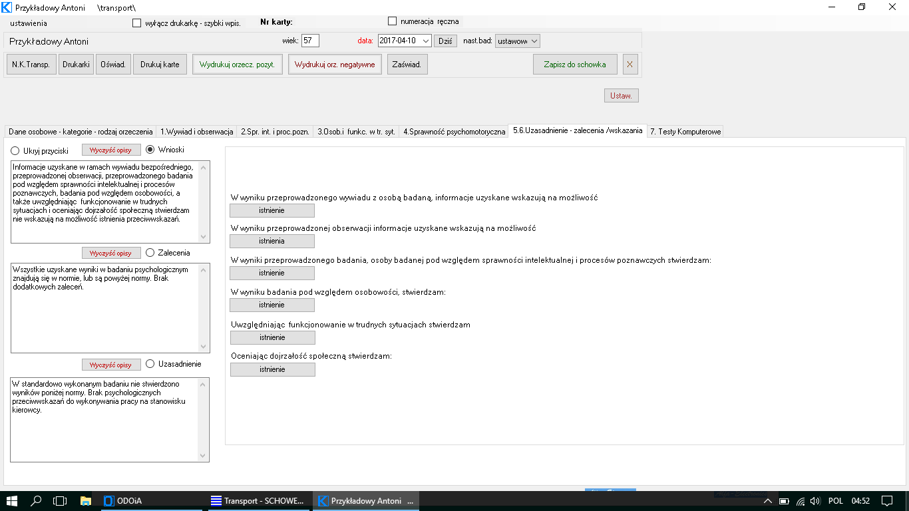Switch to 1.Wywiad i obserwacja tab
This screenshot has height=511, width=909.
click(196, 132)
